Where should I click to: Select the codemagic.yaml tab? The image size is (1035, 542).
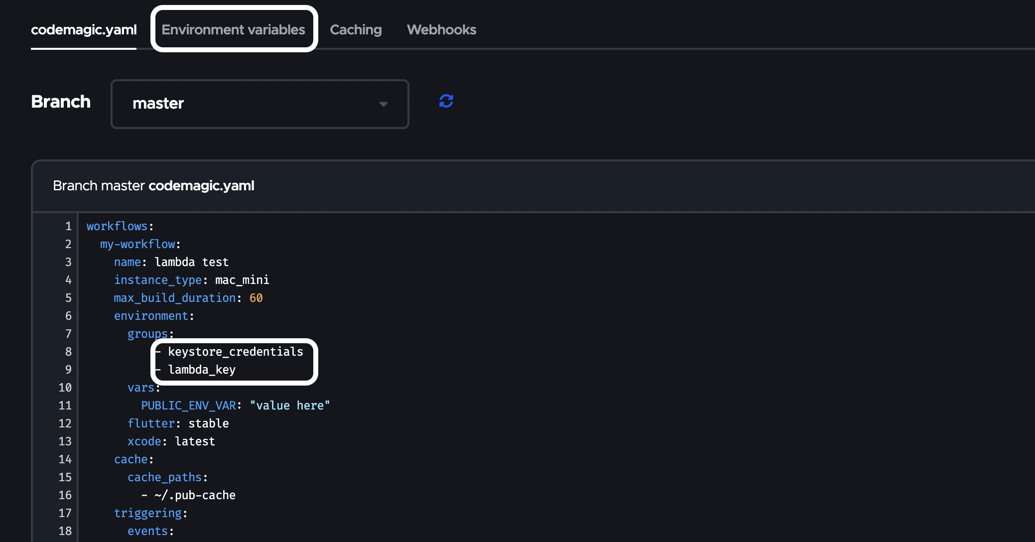[84, 30]
